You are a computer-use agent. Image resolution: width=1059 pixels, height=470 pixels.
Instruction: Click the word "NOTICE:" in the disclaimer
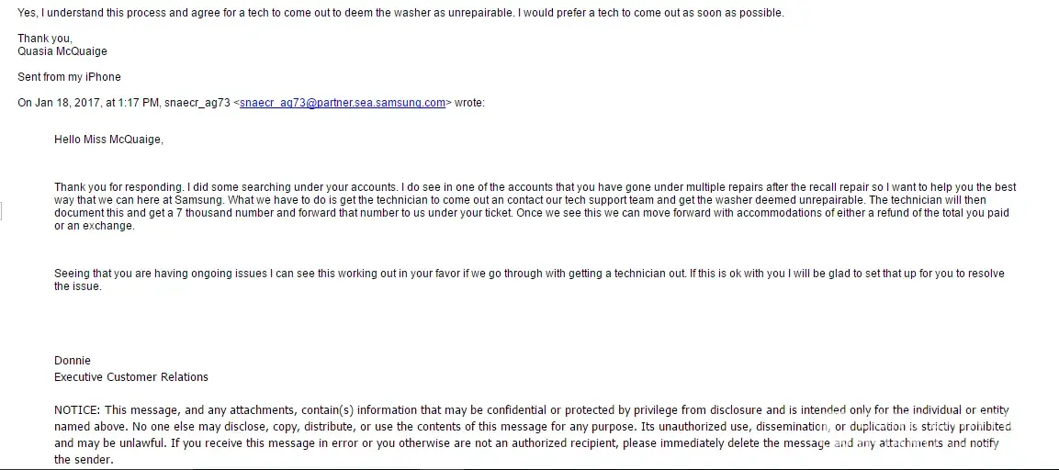(x=77, y=410)
